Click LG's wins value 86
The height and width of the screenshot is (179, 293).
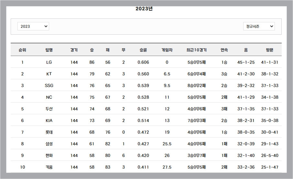tap(92, 62)
